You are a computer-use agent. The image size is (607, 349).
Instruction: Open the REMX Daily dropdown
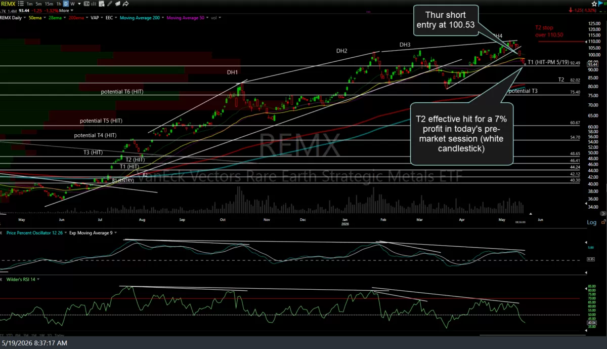(25, 18)
